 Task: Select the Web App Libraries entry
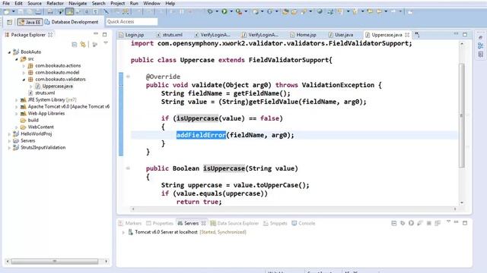coord(46,114)
